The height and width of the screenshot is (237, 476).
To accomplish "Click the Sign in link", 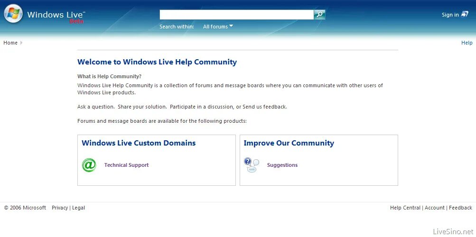I will 450,15.
